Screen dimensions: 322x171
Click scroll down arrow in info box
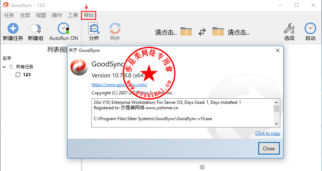[276, 123]
